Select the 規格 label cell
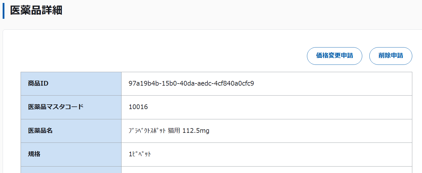 tap(71, 154)
